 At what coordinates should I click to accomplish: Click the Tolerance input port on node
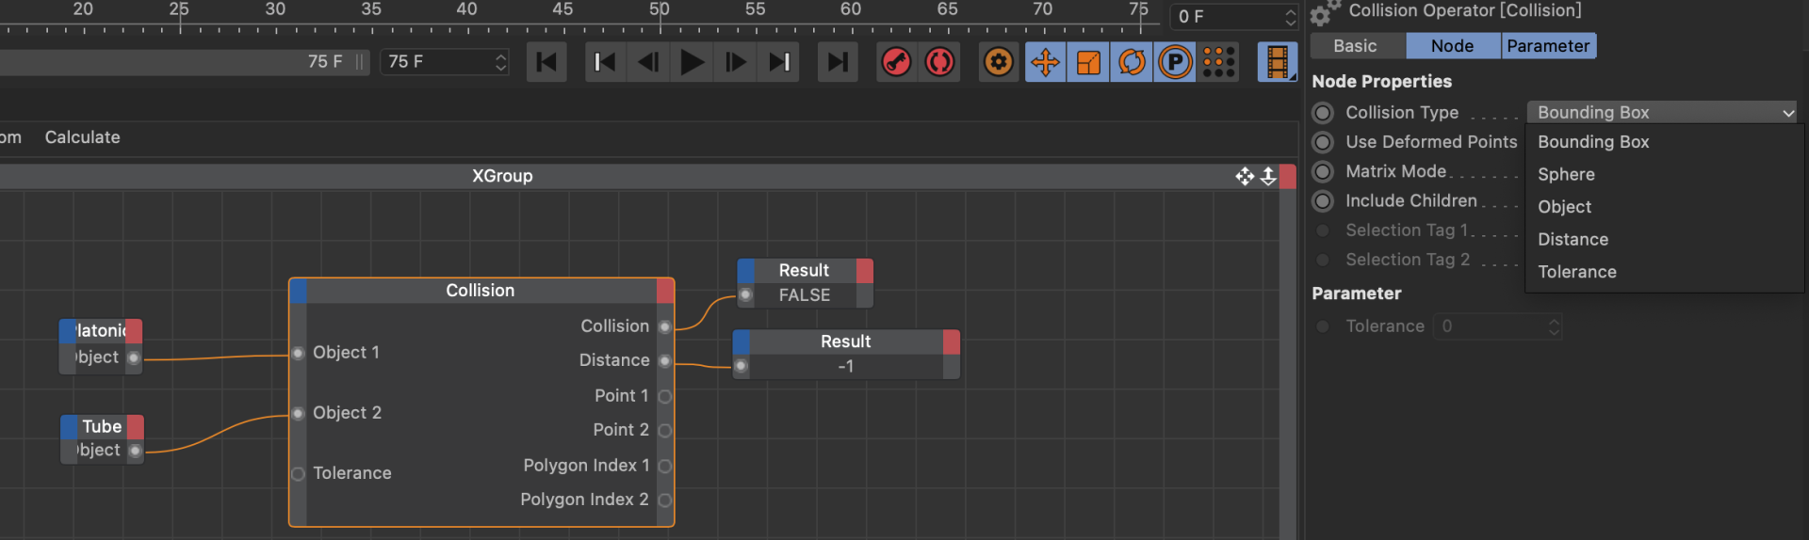pyautogui.click(x=298, y=474)
